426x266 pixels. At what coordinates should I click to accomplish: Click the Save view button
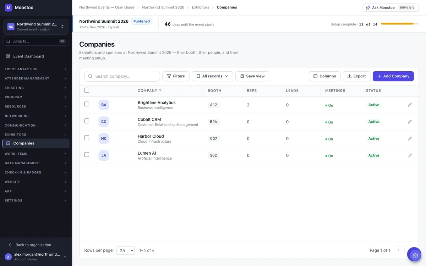click(x=252, y=76)
